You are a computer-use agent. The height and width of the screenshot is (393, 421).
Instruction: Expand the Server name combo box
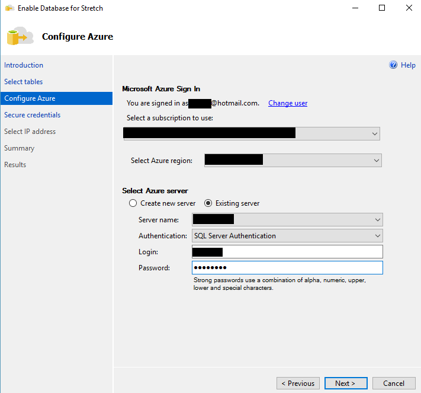pyautogui.click(x=287, y=219)
